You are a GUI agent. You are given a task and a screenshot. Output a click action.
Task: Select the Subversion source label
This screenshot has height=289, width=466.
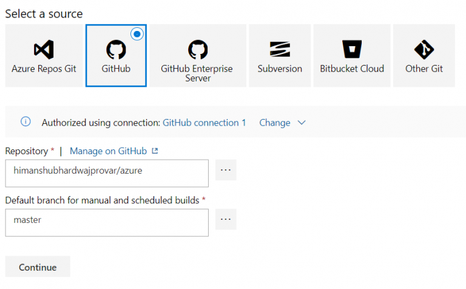point(280,69)
